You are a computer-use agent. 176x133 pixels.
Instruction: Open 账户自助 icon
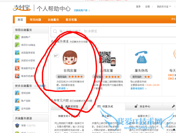pyautogui.click(x=17, y=101)
